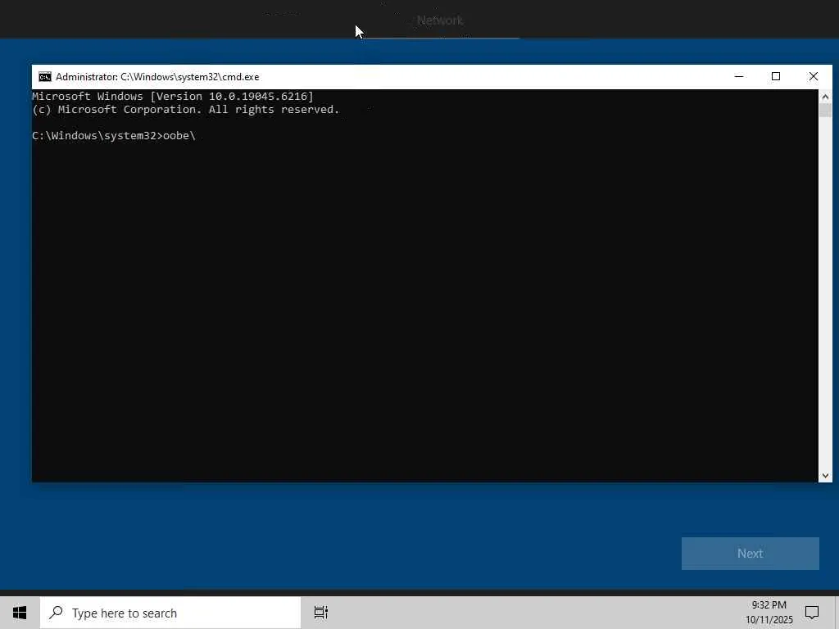
Task: Click the cmd scrollbar up arrow
Action: pyautogui.click(x=825, y=97)
